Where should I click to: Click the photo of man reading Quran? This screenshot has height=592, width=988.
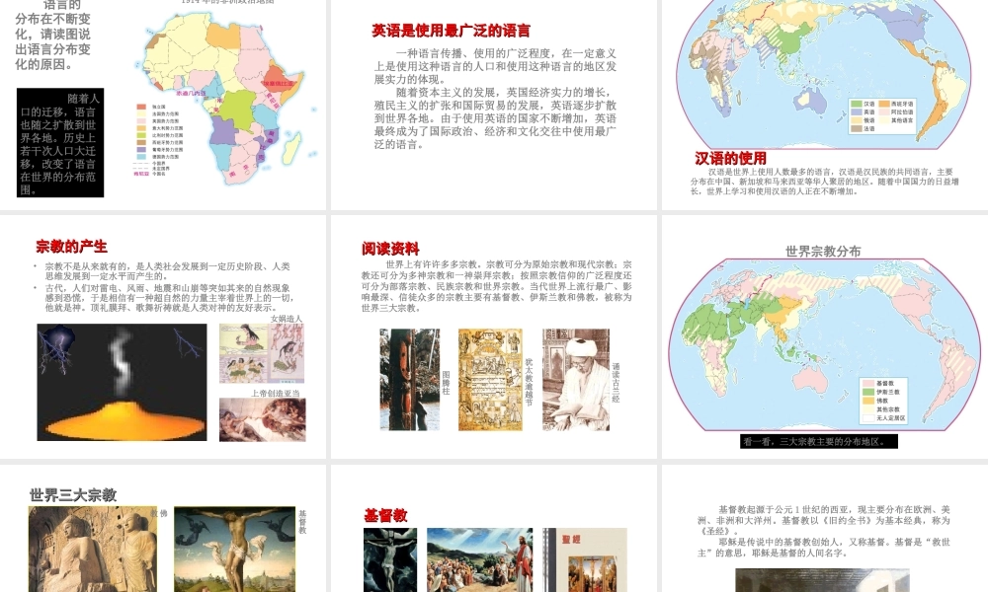click(576, 379)
